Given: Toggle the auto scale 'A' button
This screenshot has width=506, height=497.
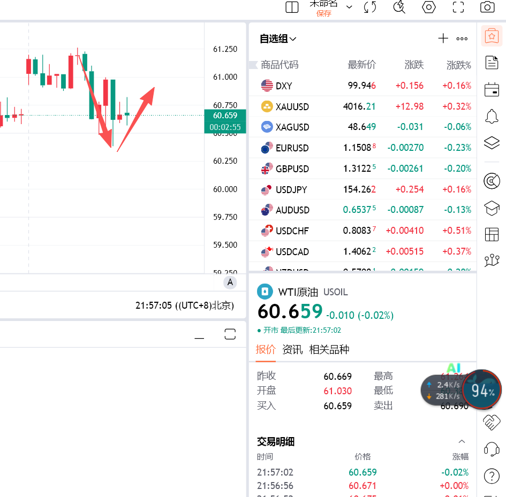Looking at the screenshot, I should [x=230, y=282].
